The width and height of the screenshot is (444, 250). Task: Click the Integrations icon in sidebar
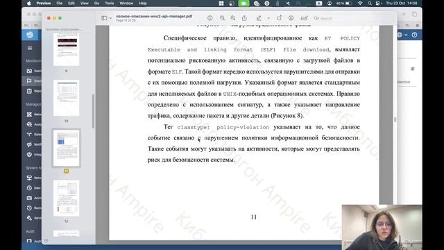(29, 154)
